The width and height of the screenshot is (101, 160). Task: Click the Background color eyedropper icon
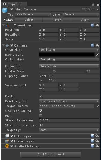[97, 55]
